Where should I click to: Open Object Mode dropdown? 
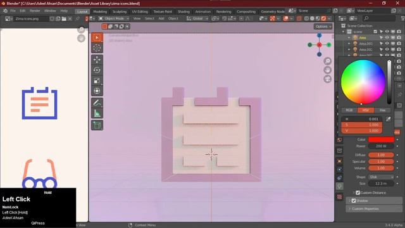(114, 18)
